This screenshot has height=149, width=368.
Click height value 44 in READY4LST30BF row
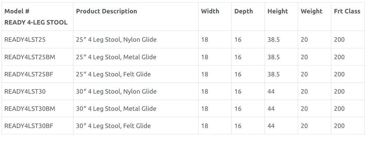(x=271, y=126)
